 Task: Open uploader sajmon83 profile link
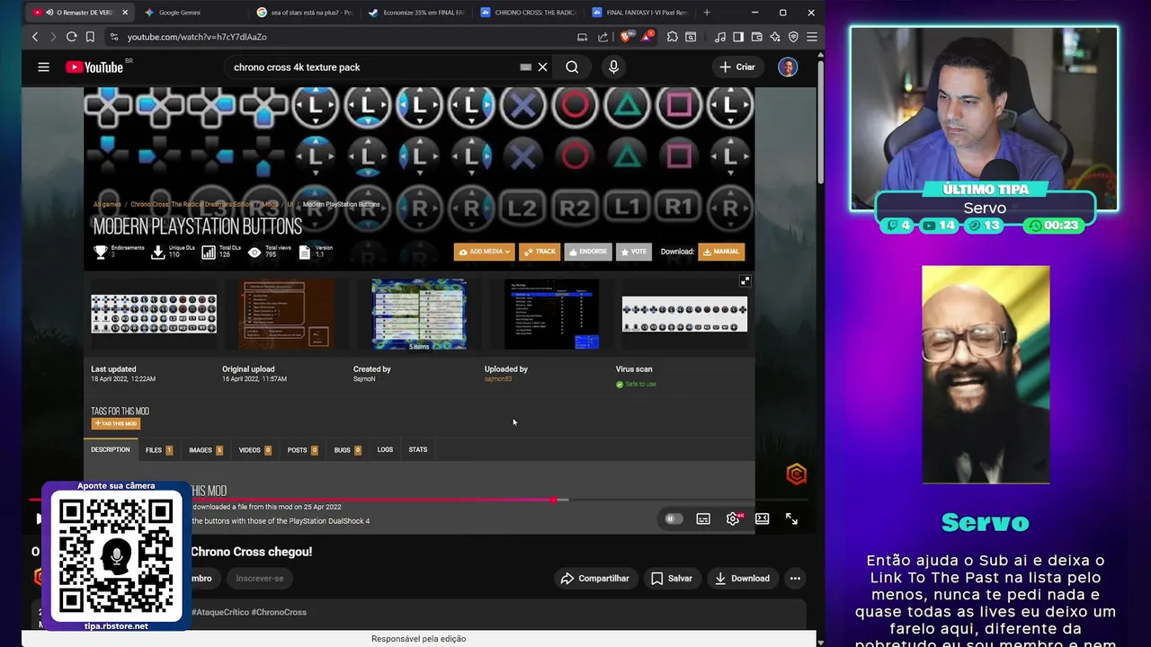tap(498, 379)
